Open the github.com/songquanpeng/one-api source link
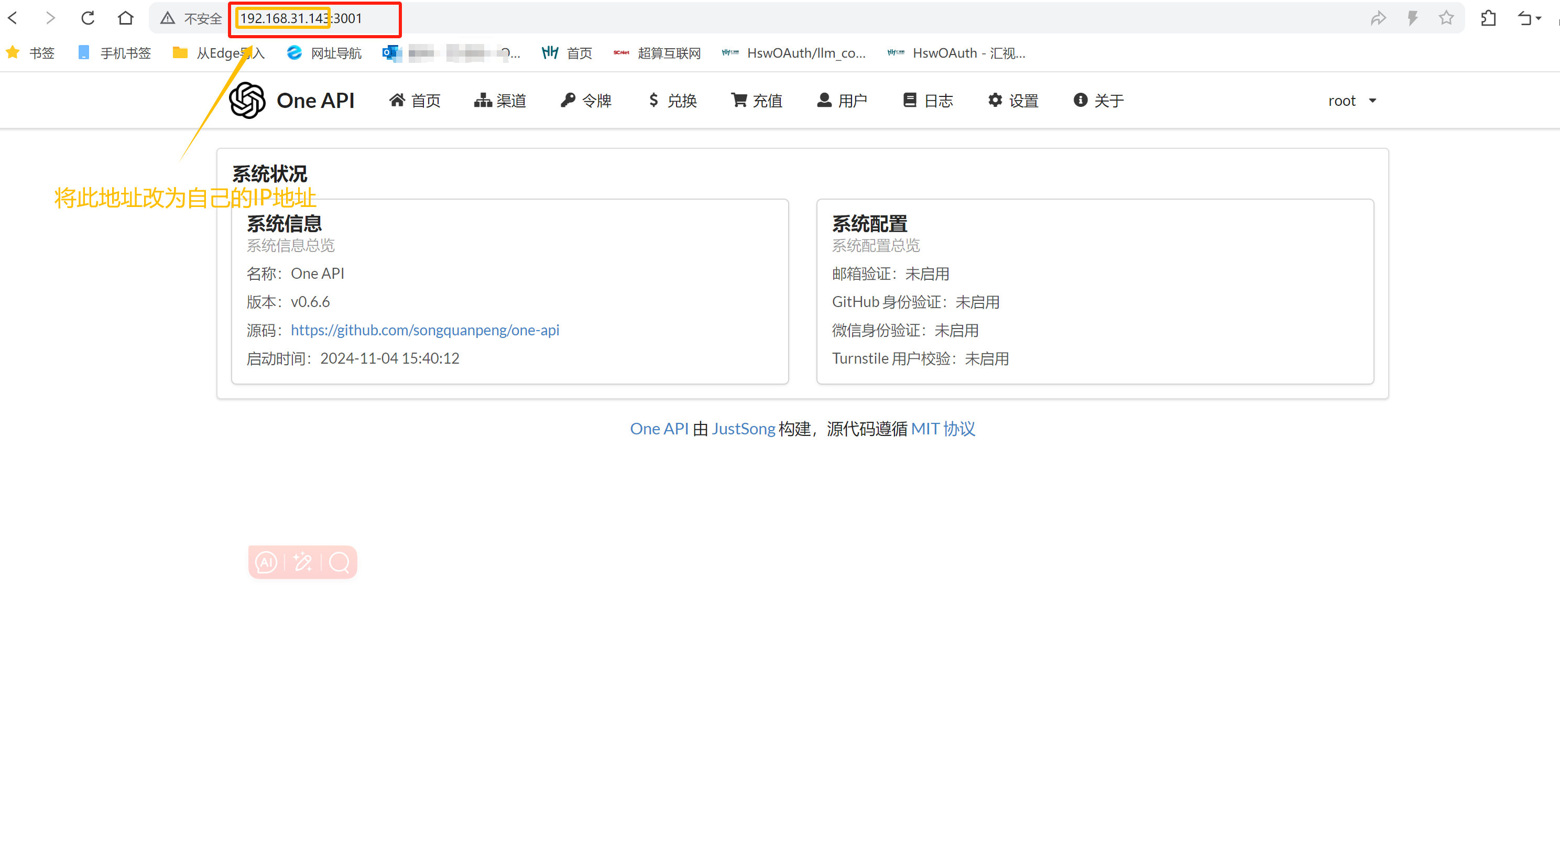The width and height of the screenshot is (1560, 863). click(425, 330)
